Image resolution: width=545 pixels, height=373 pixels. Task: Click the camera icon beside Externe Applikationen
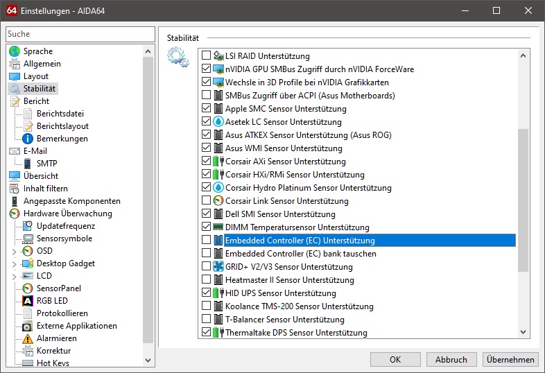pos(28,326)
